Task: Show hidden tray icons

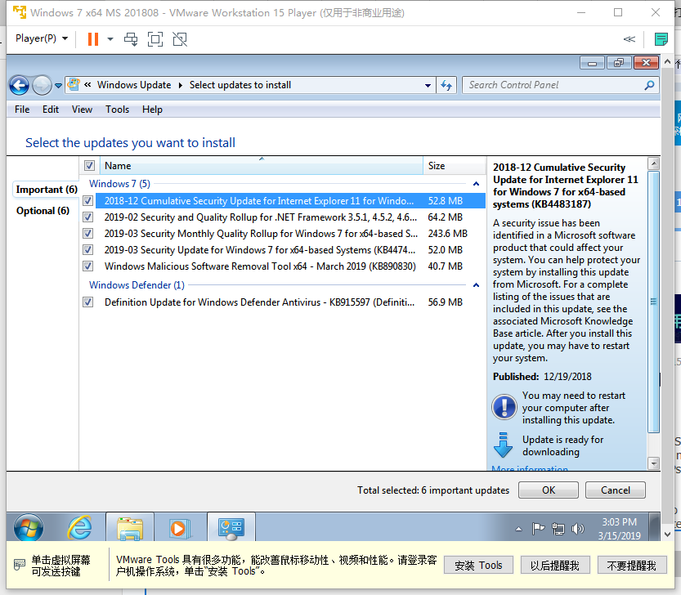Action: click(x=518, y=529)
